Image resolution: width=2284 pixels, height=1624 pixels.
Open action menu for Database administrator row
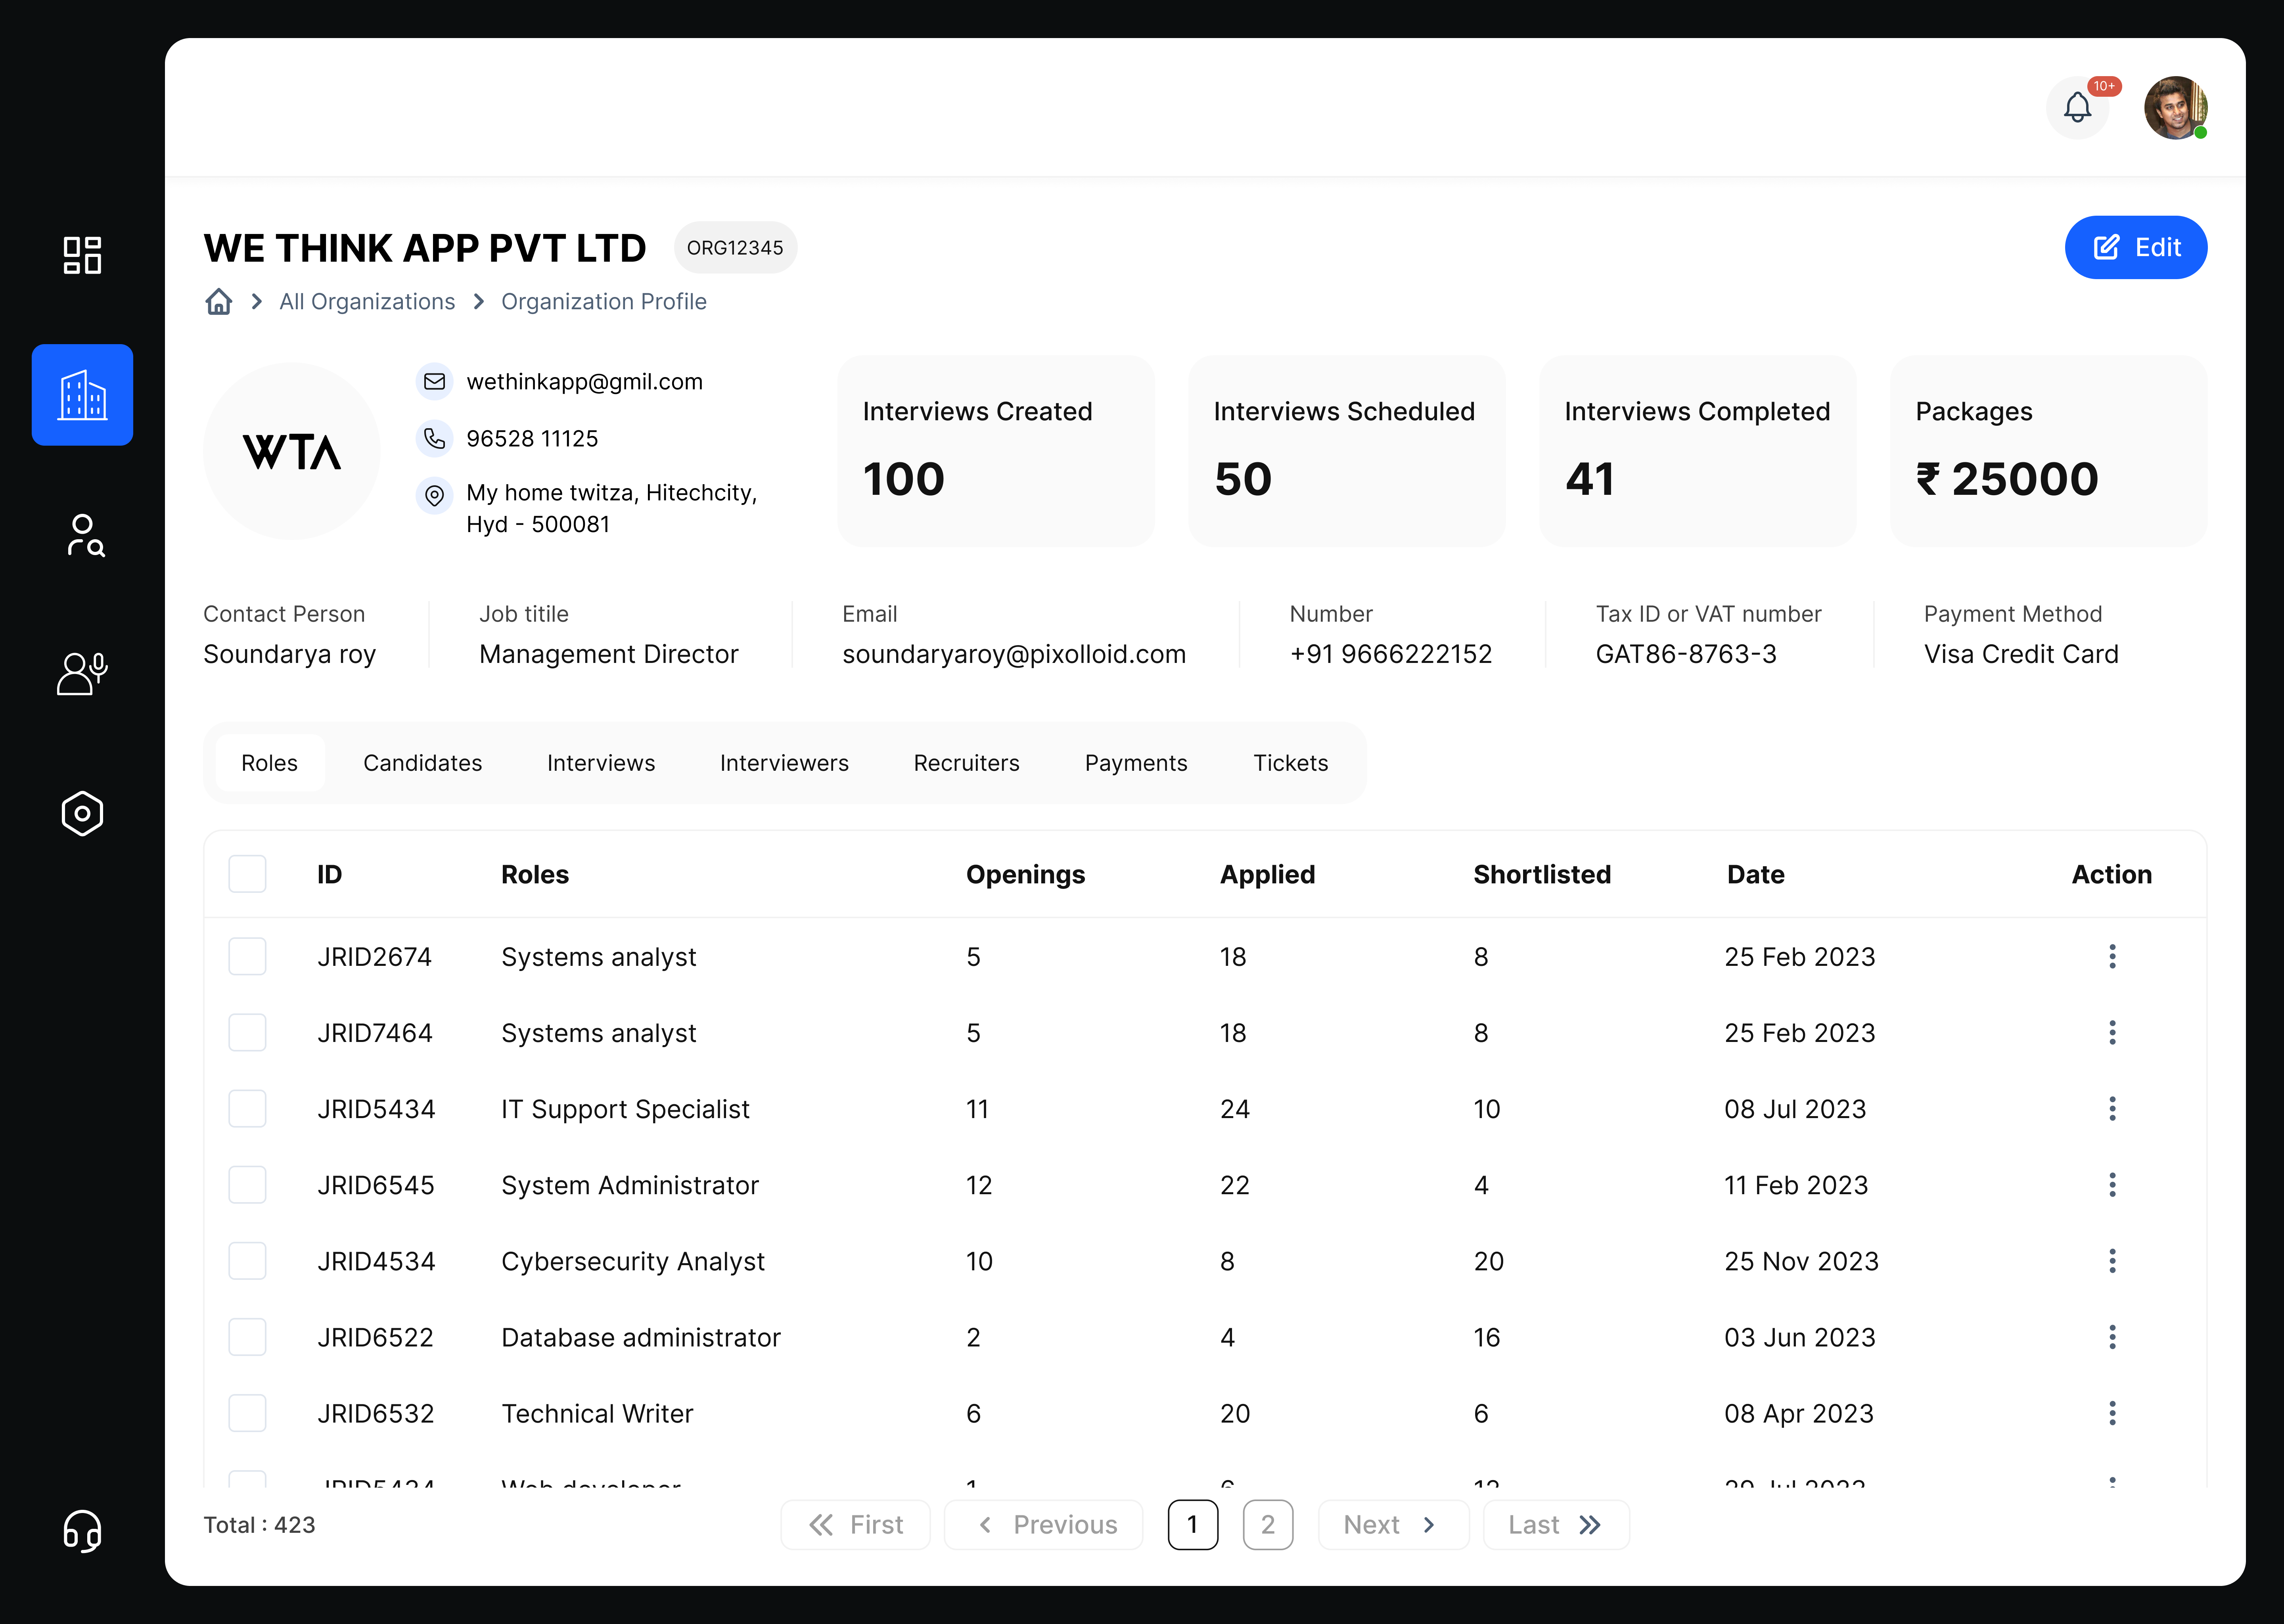pos(2112,1337)
